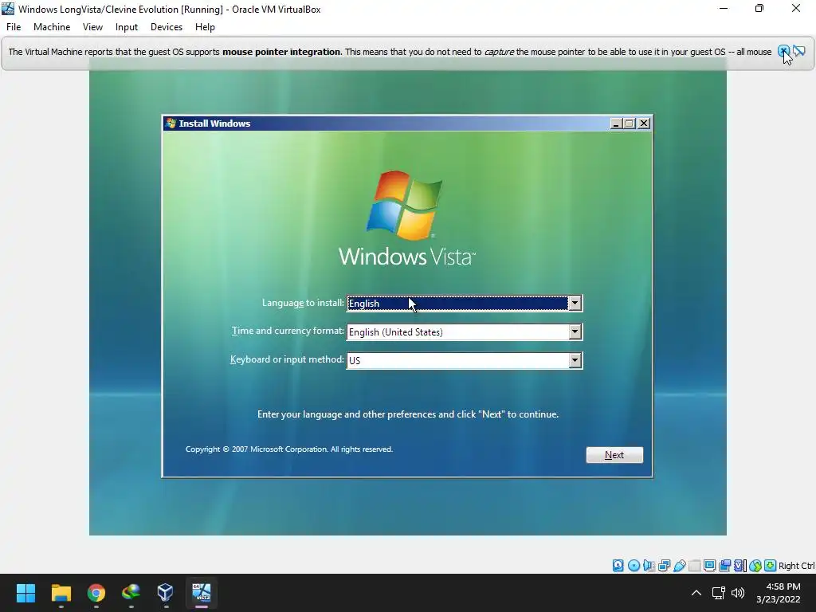Open the Windows Start menu
This screenshot has width=816, height=612.
tap(25, 593)
